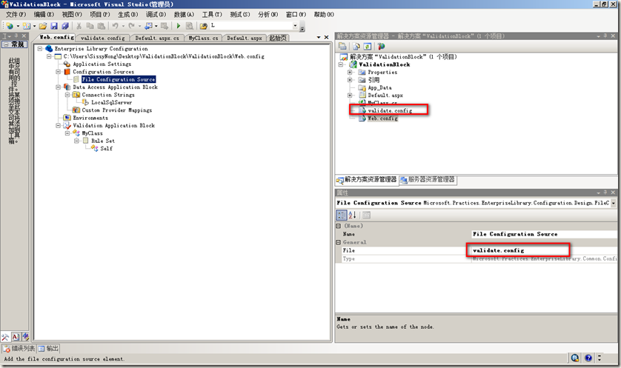Click the Redo arrow icon
Viewport: 621px width, 368px height.
(x=131, y=26)
